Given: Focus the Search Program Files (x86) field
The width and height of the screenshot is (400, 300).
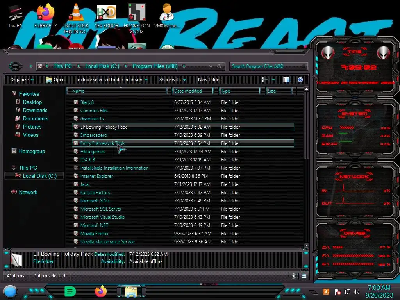Looking at the screenshot, I should pos(268,66).
